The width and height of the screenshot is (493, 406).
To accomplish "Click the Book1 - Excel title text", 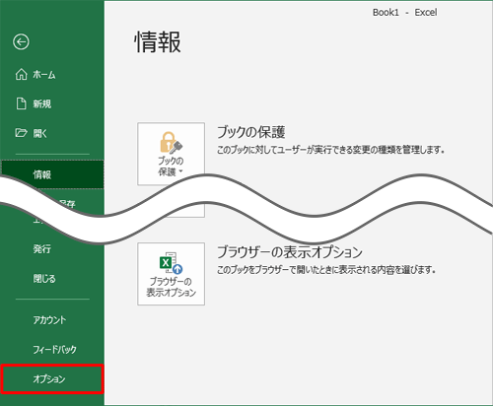I will coord(404,13).
